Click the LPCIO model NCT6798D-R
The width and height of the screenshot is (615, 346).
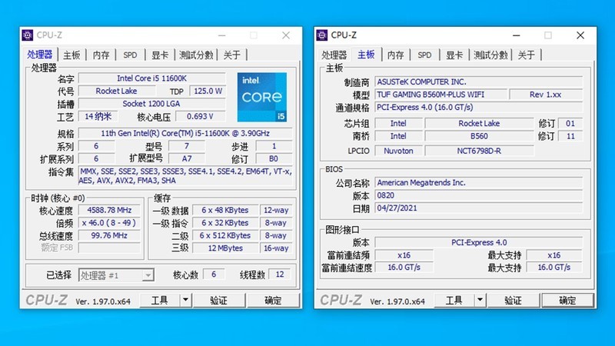[479, 151]
